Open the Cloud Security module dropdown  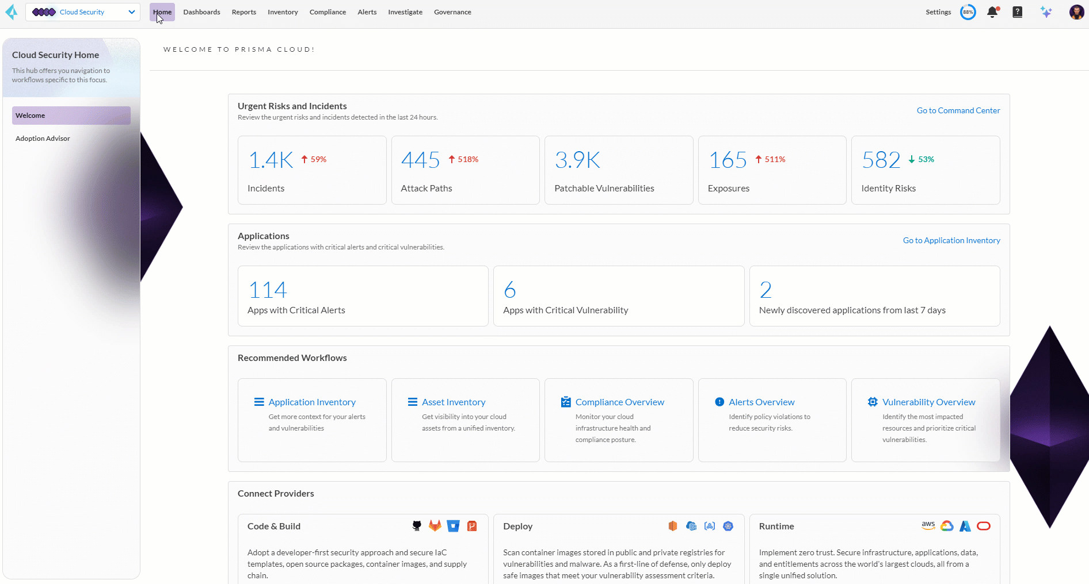[83, 12]
